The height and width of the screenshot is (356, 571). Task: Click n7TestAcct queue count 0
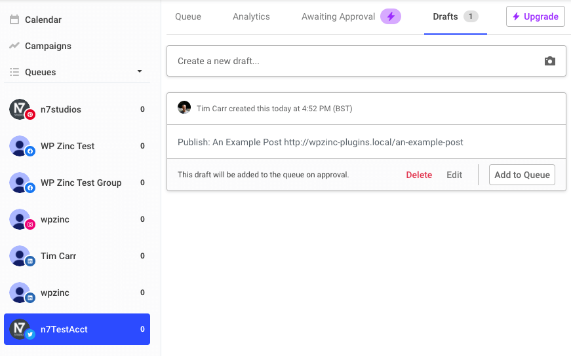(142, 329)
